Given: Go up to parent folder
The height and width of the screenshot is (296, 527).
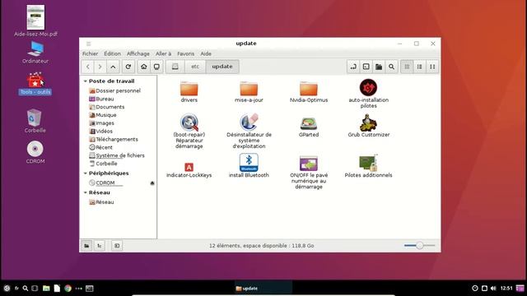Looking at the screenshot, I should point(113,67).
